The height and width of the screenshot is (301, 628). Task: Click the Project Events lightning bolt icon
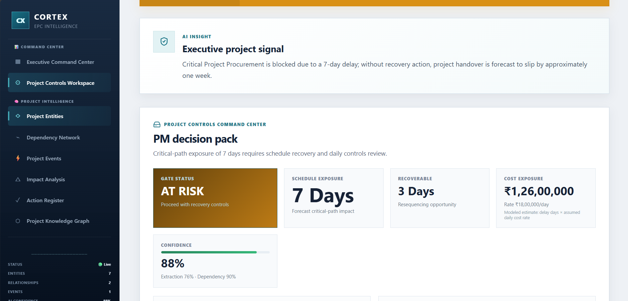click(x=18, y=158)
